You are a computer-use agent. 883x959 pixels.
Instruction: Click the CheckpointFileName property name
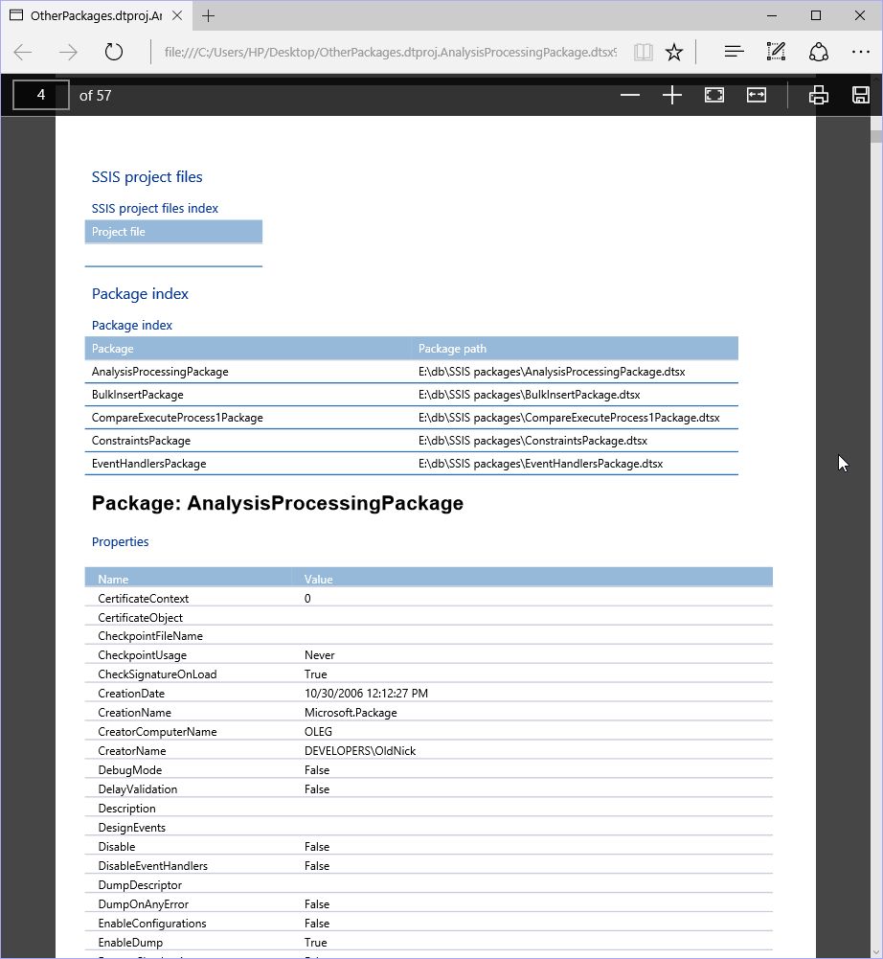tap(150, 636)
